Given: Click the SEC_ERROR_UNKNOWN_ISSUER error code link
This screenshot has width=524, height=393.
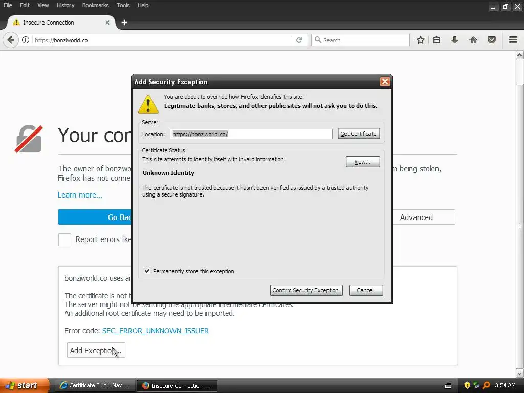Looking at the screenshot, I should click(x=156, y=331).
